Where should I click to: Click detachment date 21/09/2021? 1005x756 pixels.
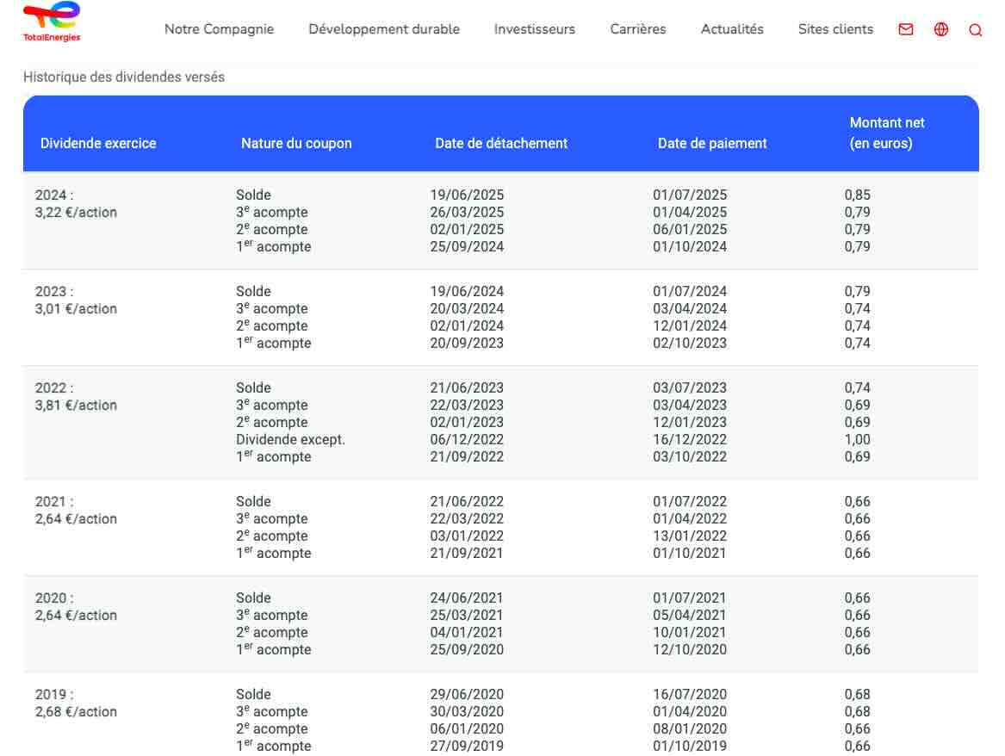pyautogui.click(x=467, y=554)
